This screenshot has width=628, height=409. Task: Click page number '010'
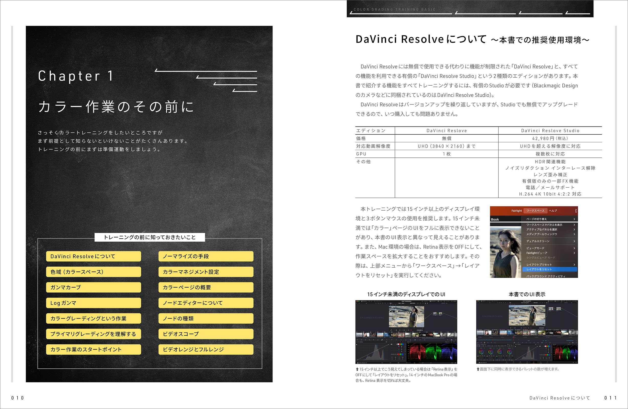[18, 398]
